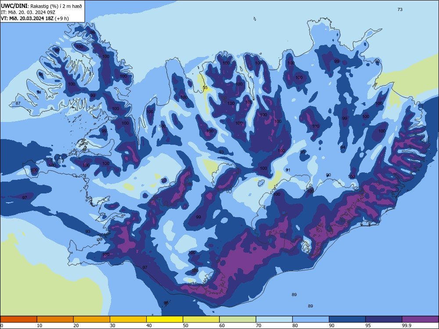
Task: Select the 'VT: Mið. 20.03.2024 18Z (+9 h)' line
Action: pyautogui.click(x=35, y=18)
